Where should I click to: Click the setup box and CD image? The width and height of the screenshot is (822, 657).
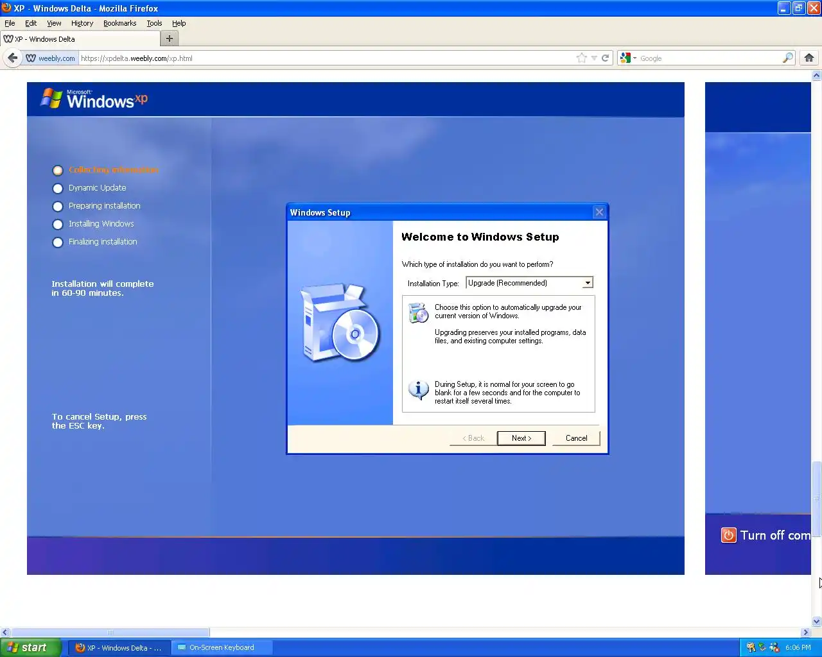[340, 322]
